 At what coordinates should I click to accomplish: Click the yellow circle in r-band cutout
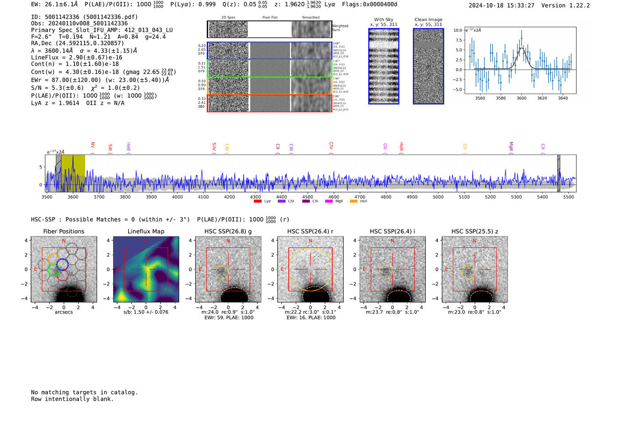click(310, 269)
